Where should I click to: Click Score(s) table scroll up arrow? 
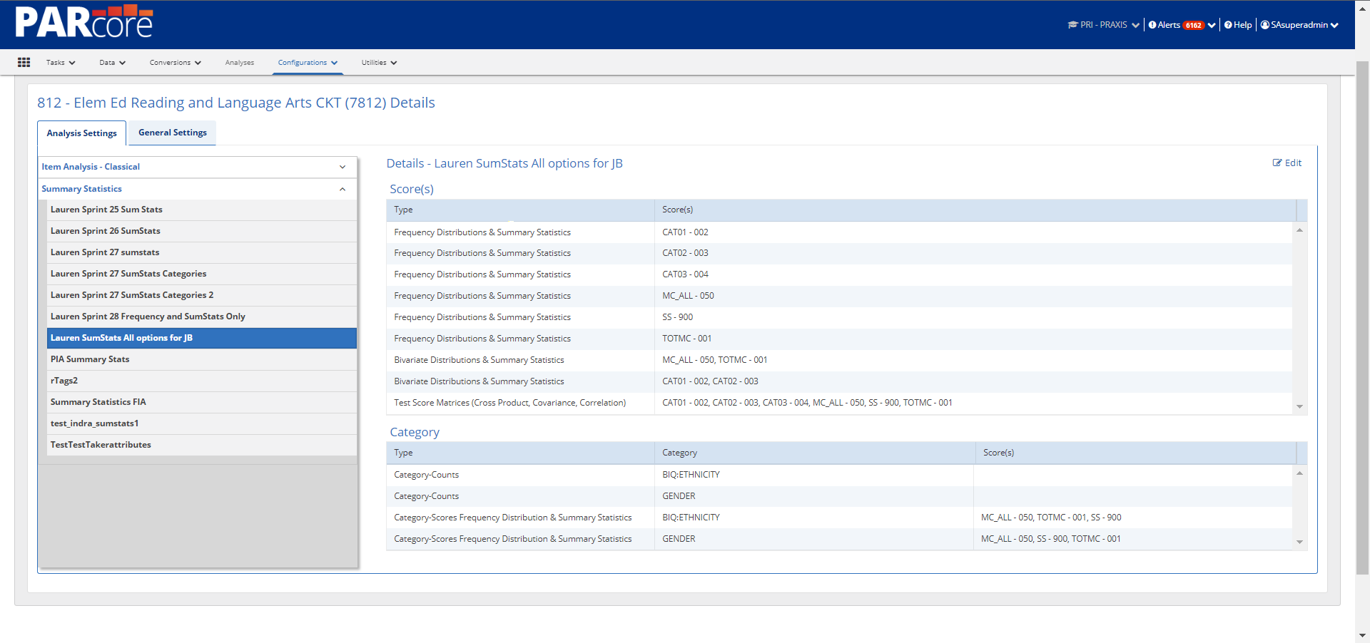[1300, 230]
